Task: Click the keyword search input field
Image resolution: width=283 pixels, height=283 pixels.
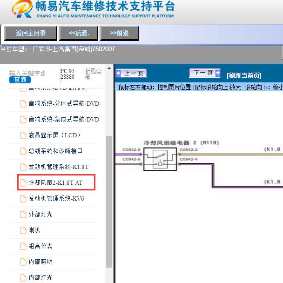Action: pyautogui.click(x=27, y=73)
